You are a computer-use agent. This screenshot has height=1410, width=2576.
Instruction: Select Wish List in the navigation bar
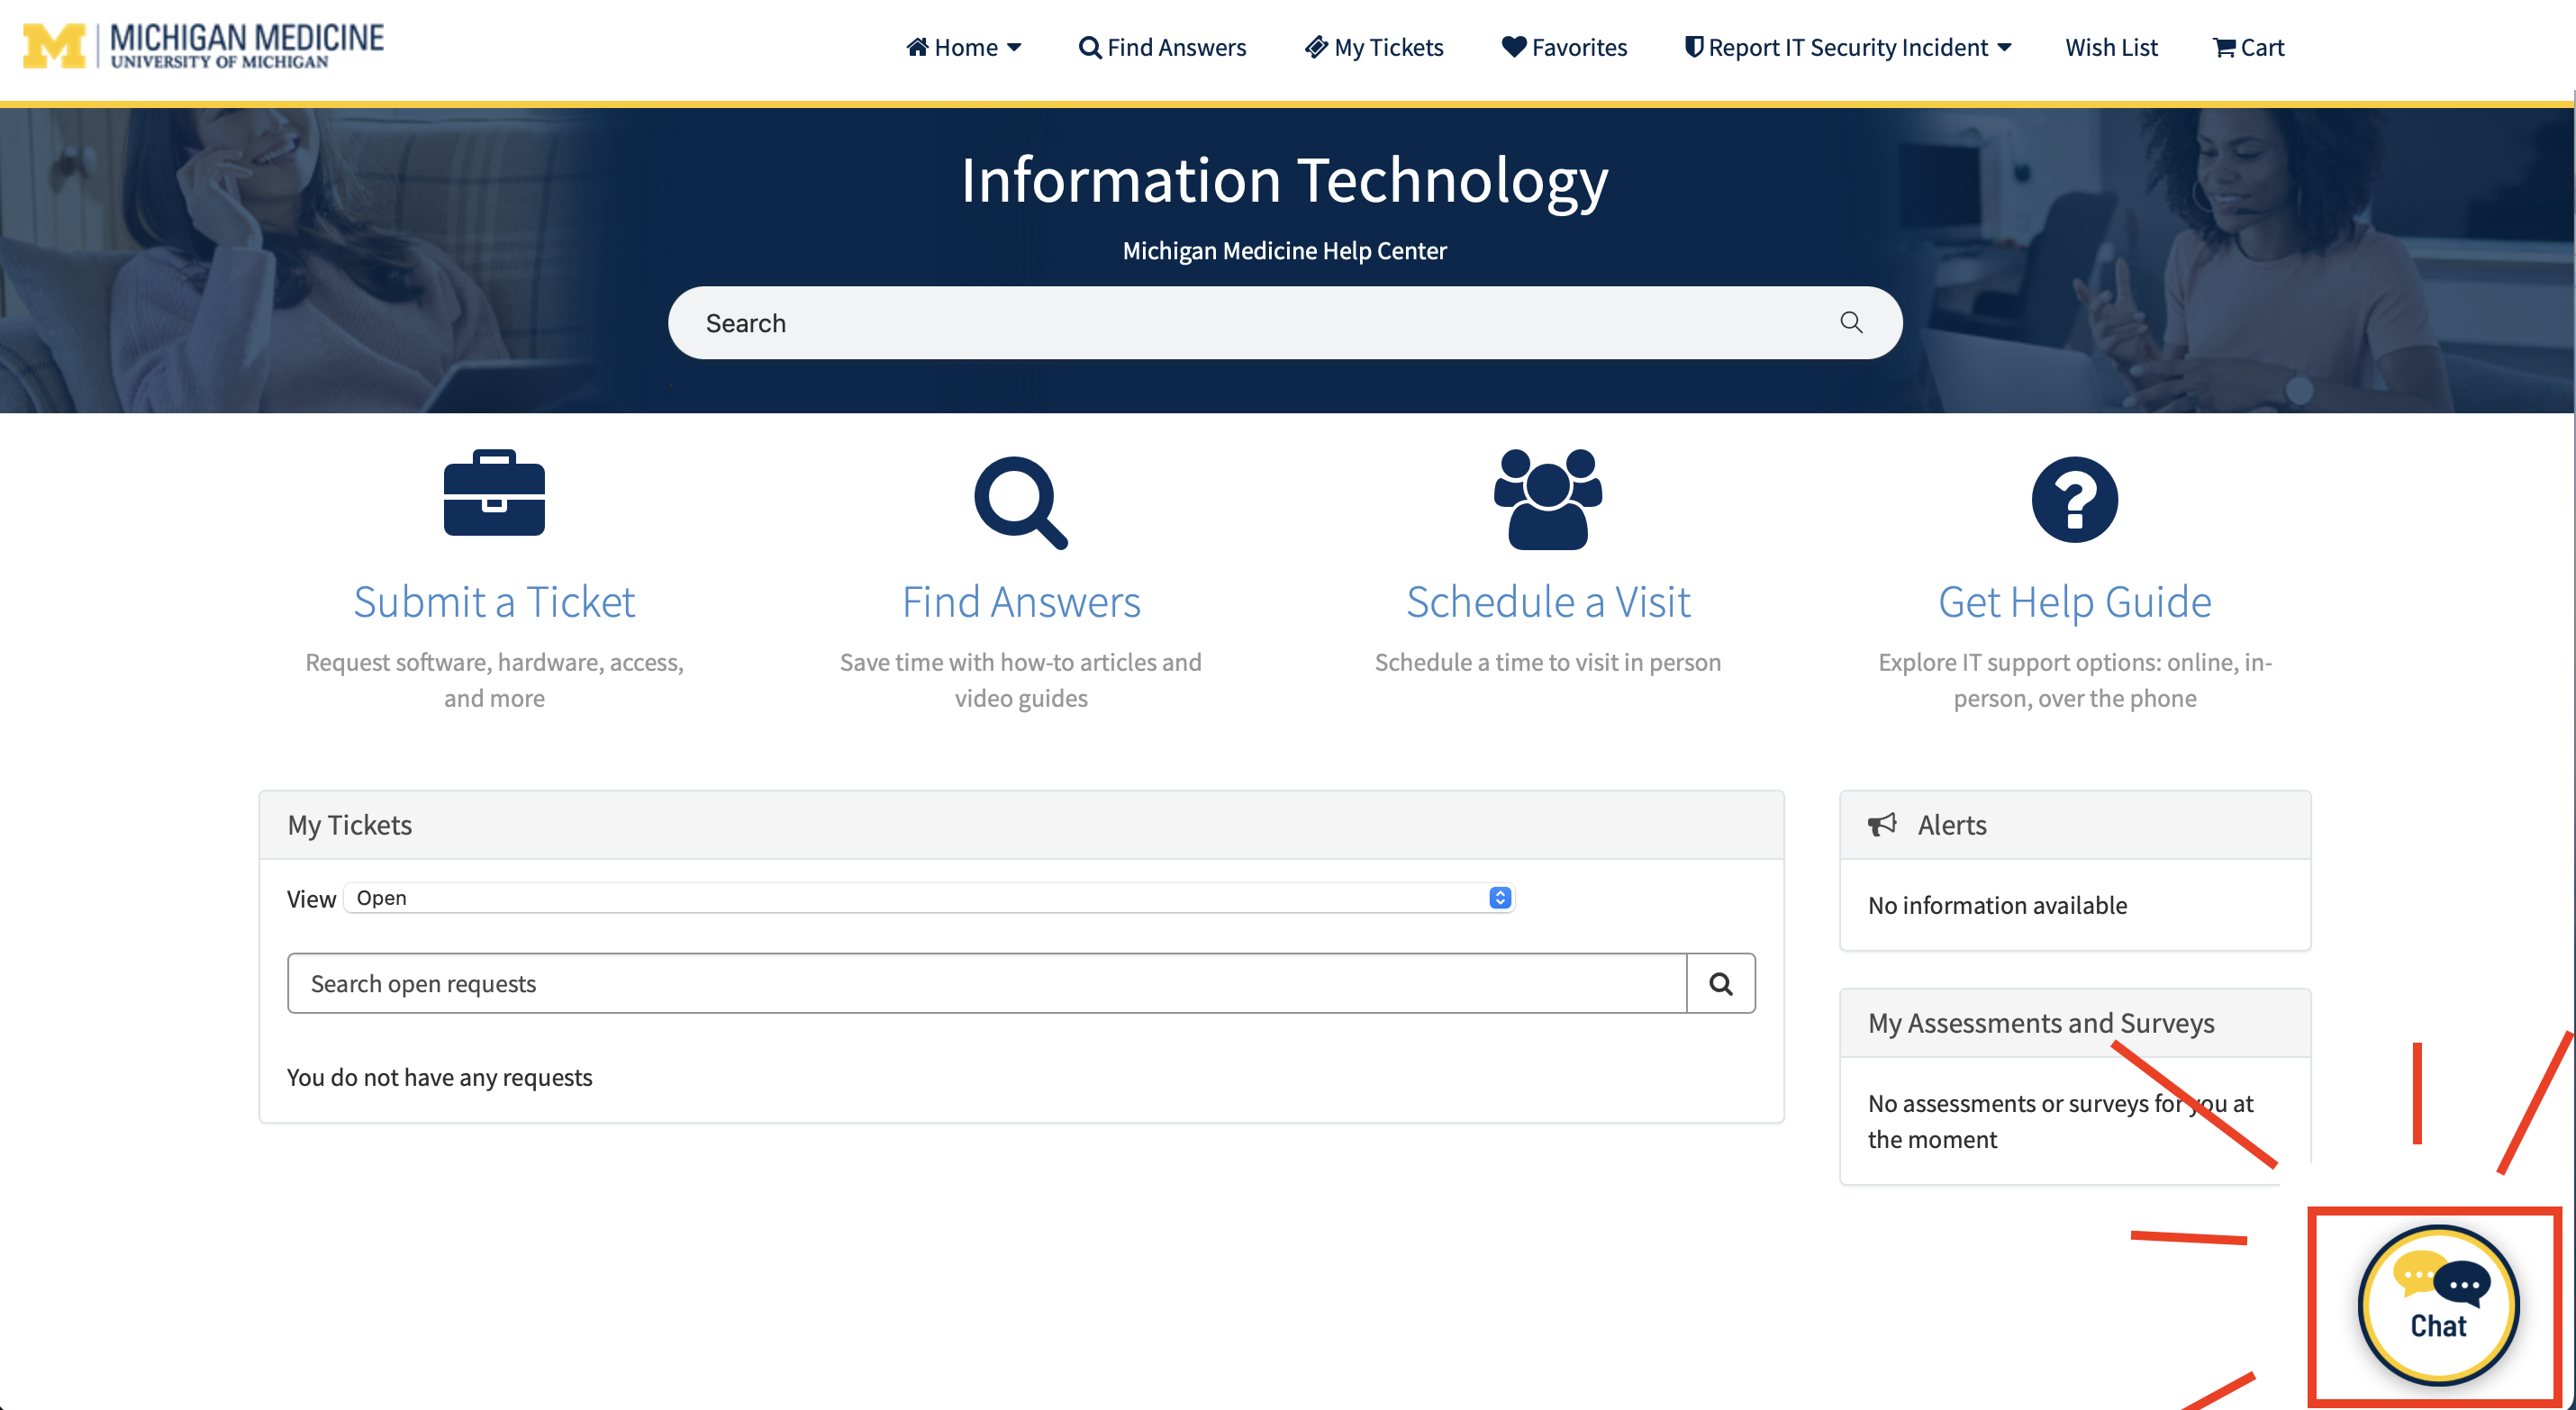click(2110, 46)
